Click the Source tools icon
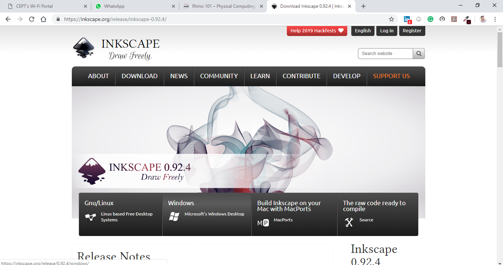The image size is (503, 265). tap(349, 222)
